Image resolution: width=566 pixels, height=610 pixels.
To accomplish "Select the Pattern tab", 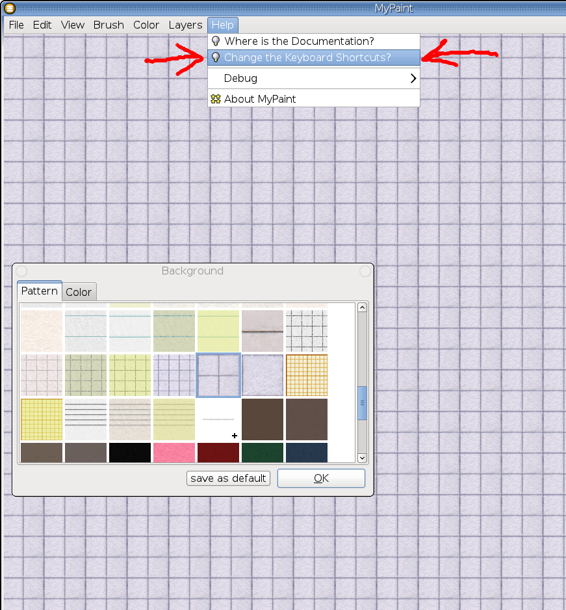I will tap(40, 291).
